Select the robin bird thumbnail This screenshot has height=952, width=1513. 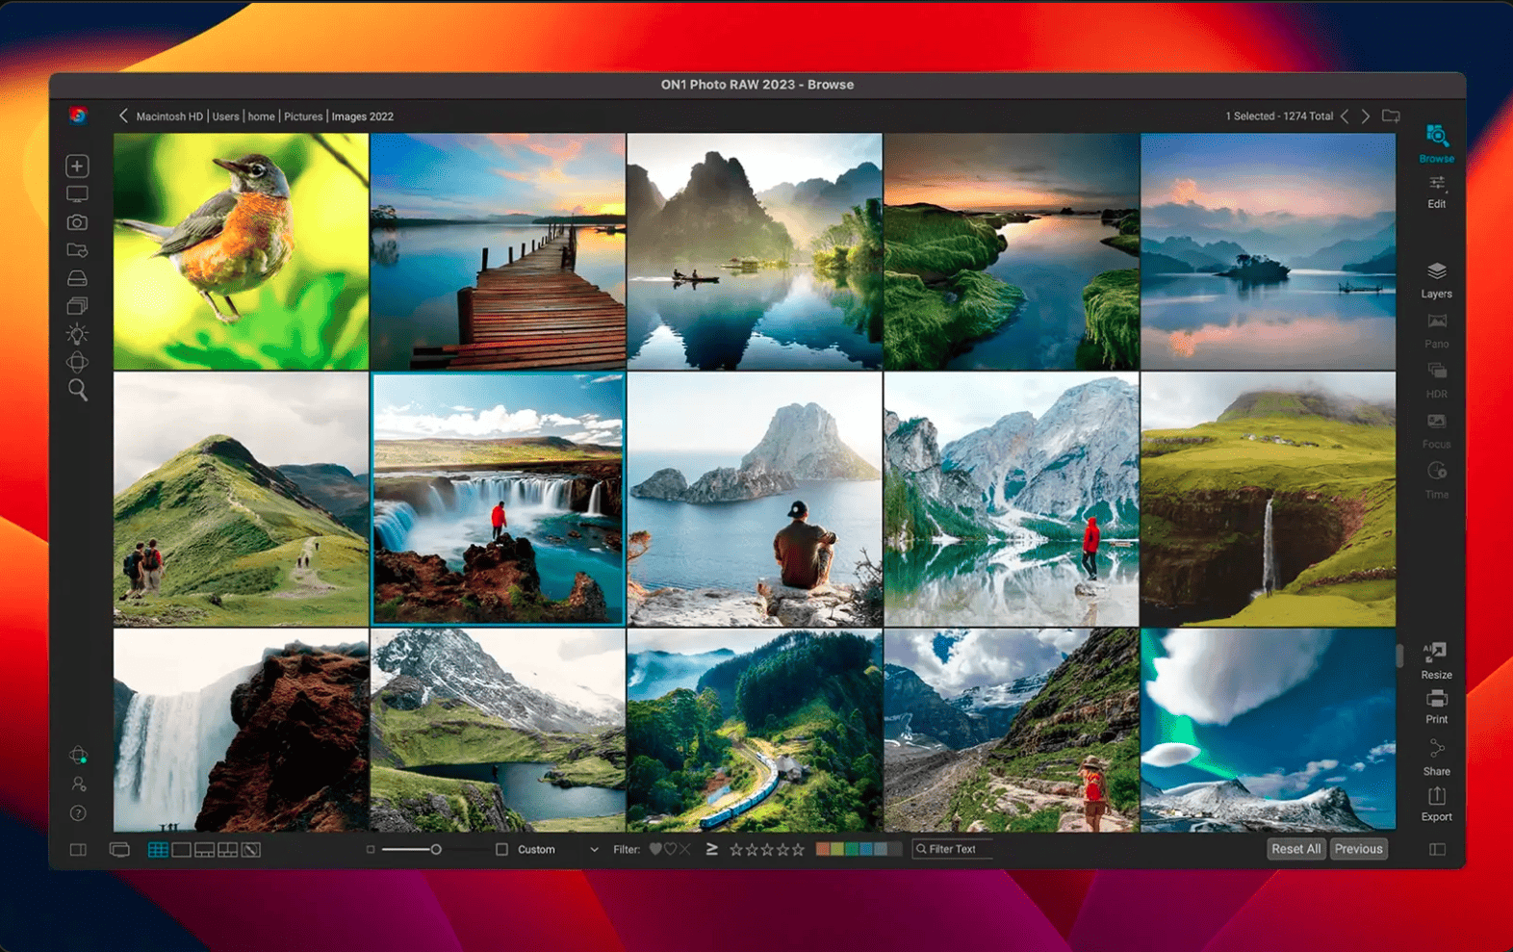[241, 251]
